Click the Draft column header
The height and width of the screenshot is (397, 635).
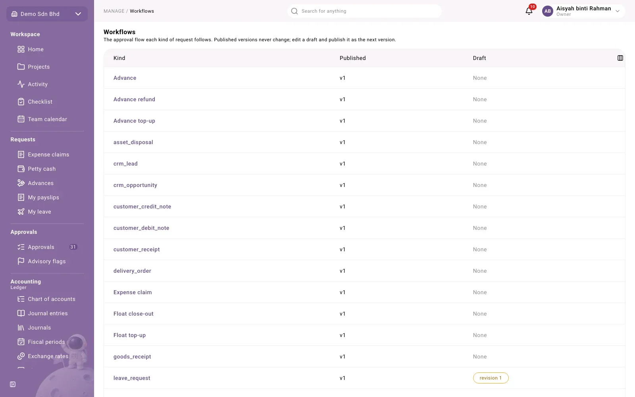coord(479,58)
